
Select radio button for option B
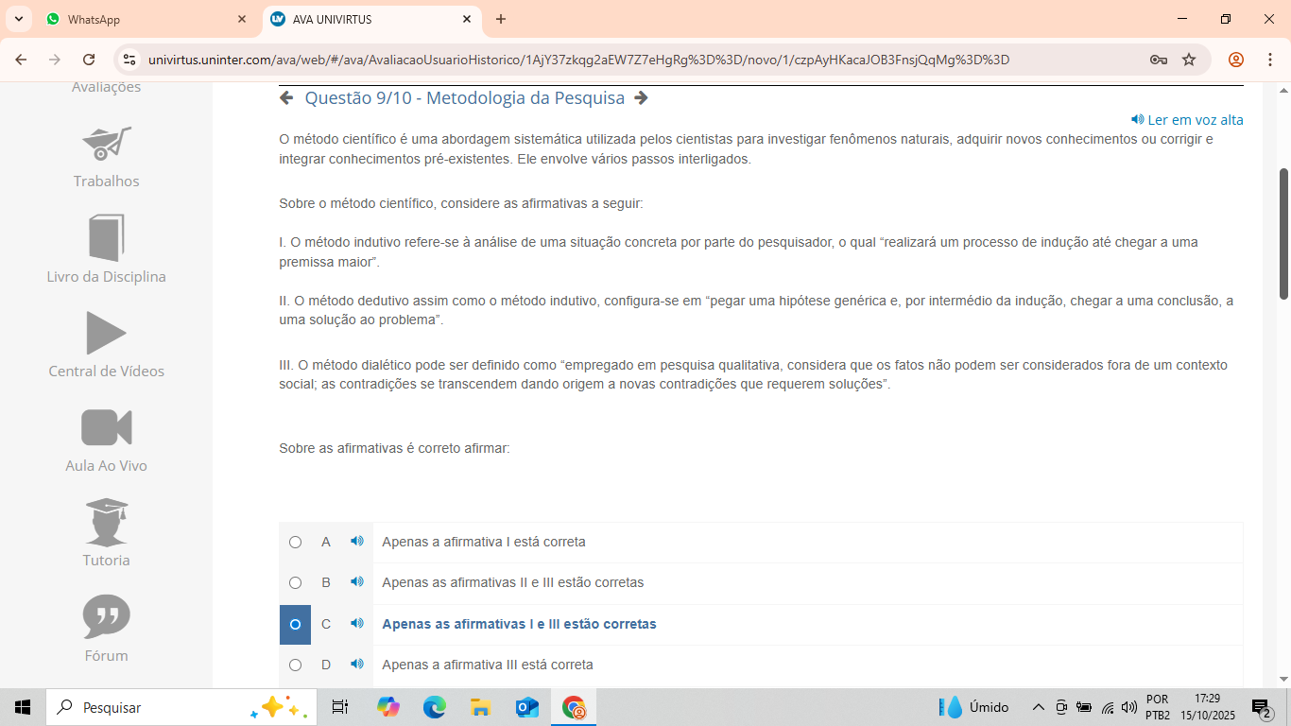(296, 583)
